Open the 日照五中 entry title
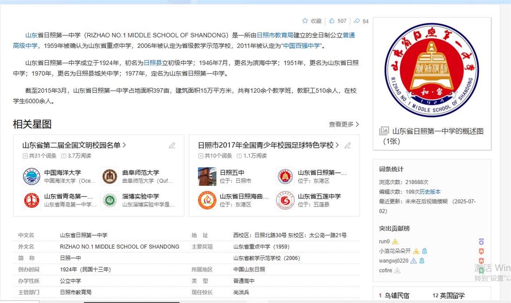This screenshot has width=511, height=303. [x=232, y=172]
